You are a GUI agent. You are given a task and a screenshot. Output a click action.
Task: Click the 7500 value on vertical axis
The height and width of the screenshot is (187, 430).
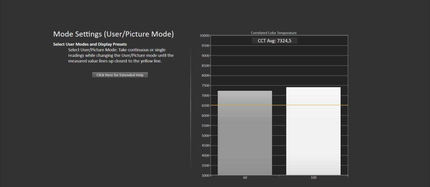[205, 86]
